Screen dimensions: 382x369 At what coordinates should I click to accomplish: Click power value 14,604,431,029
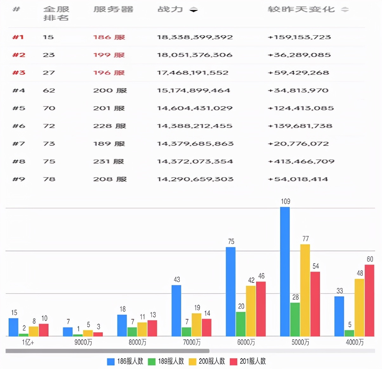(195, 108)
